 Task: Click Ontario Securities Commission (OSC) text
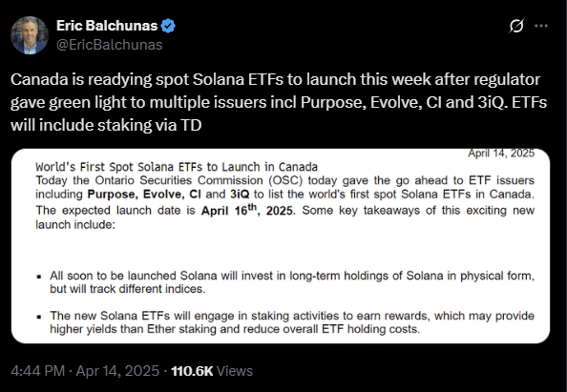pyautogui.click(x=199, y=180)
